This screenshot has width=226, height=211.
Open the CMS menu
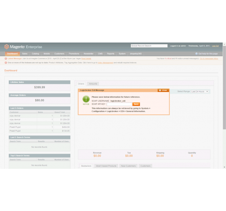100,54
